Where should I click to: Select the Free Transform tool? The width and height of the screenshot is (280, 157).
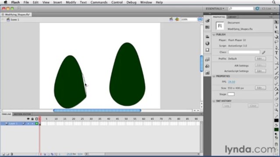coord(276,32)
